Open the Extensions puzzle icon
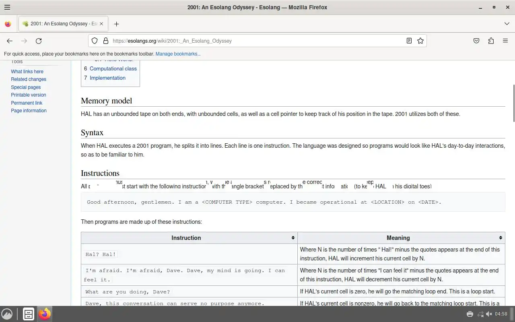Screen dimensions: 515x322 coord(491,41)
